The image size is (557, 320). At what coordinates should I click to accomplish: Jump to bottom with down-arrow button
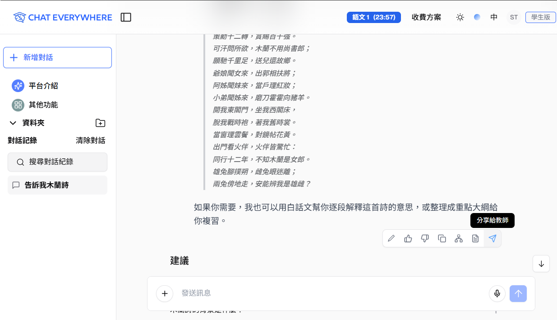tap(541, 264)
